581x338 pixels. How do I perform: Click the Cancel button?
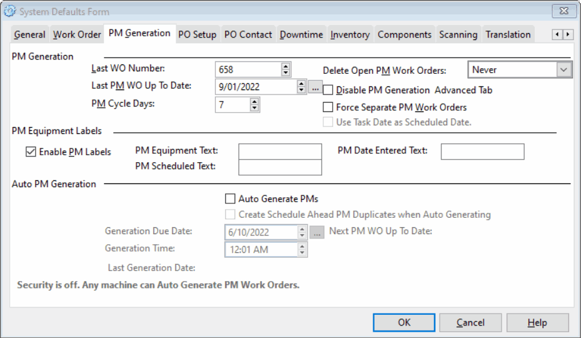(x=470, y=322)
